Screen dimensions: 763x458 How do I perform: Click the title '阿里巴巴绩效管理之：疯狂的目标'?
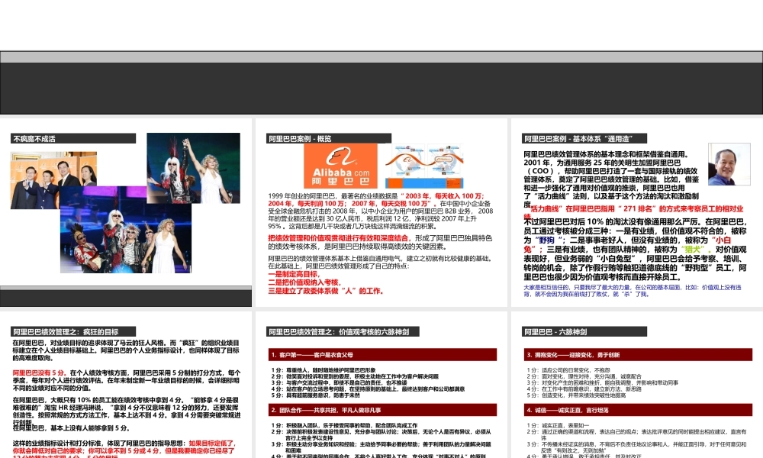(x=66, y=332)
